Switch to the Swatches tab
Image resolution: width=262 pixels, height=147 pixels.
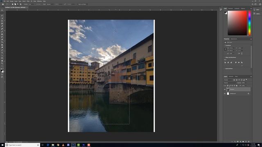[x=230, y=9]
